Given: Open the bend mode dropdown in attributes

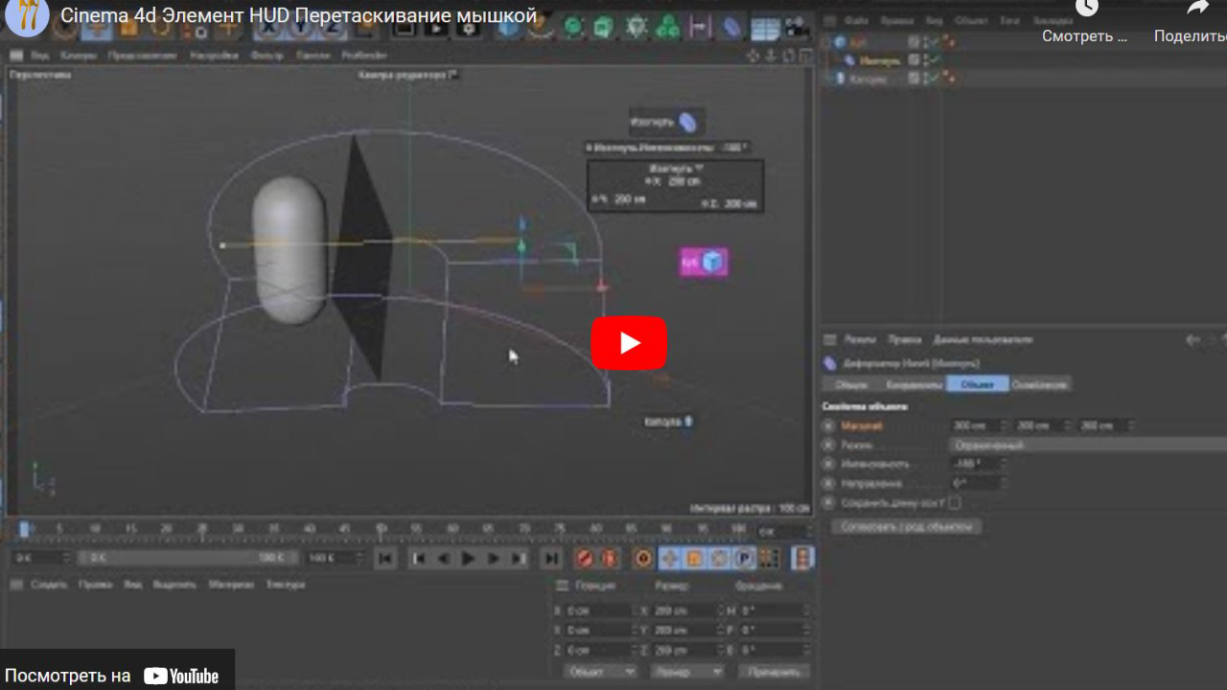Looking at the screenshot, I should click(x=1087, y=445).
